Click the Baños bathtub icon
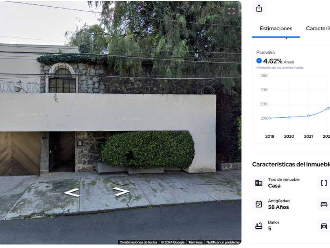This screenshot has width=330, height=248. tap(258, 226)
